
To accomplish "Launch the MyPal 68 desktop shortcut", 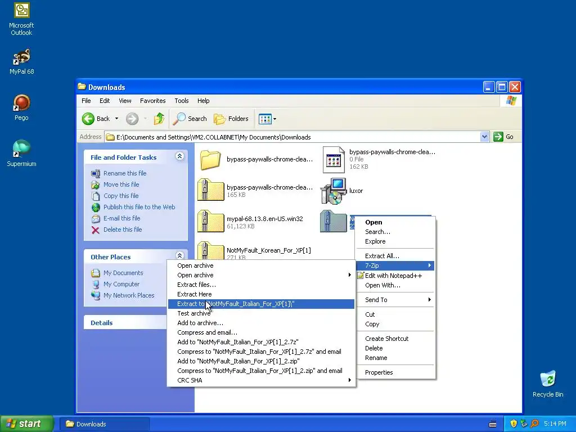I will coord(21,61).
